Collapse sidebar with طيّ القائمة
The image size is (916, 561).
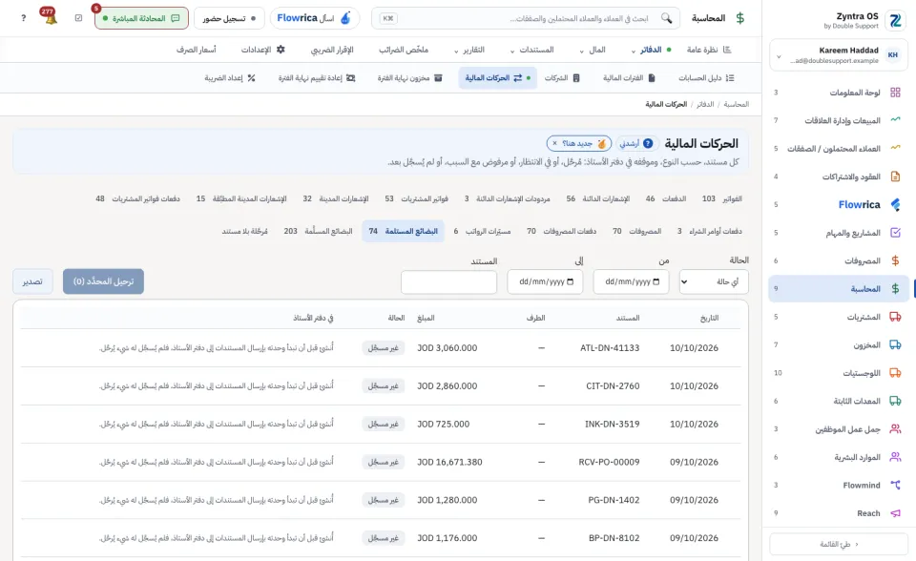[x=839, y=544]
